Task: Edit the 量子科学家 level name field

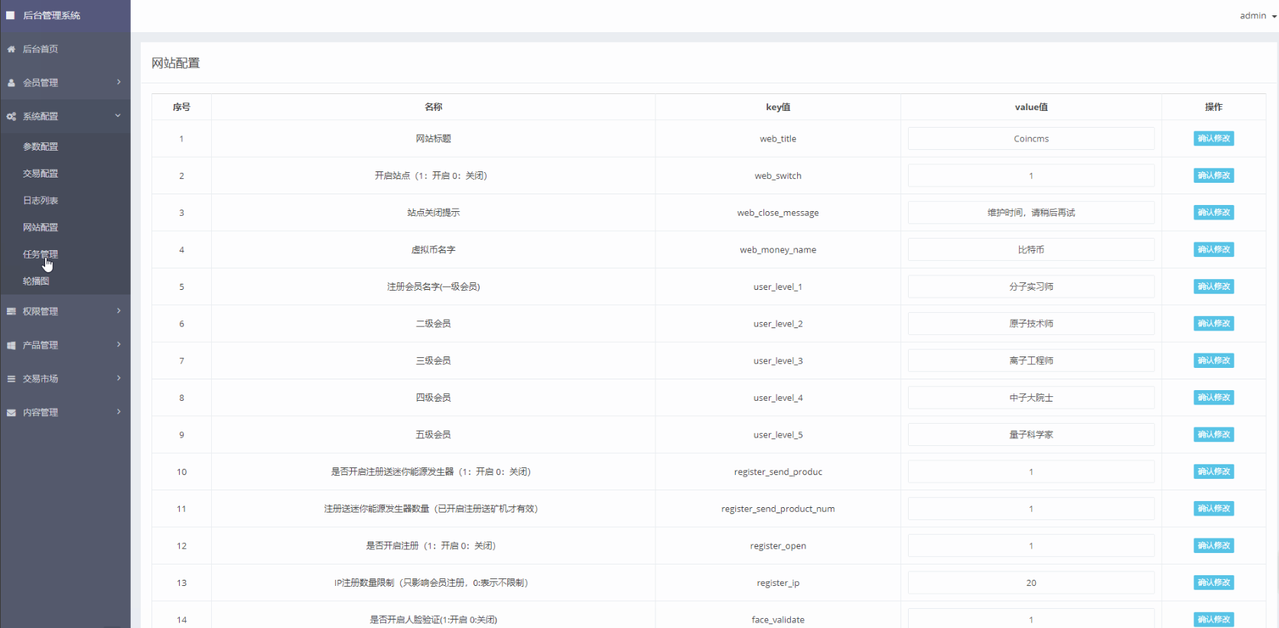Action: [x=1031, y=434]
